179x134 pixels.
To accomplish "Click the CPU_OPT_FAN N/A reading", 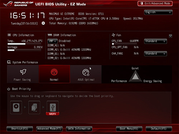I will 125,47.
